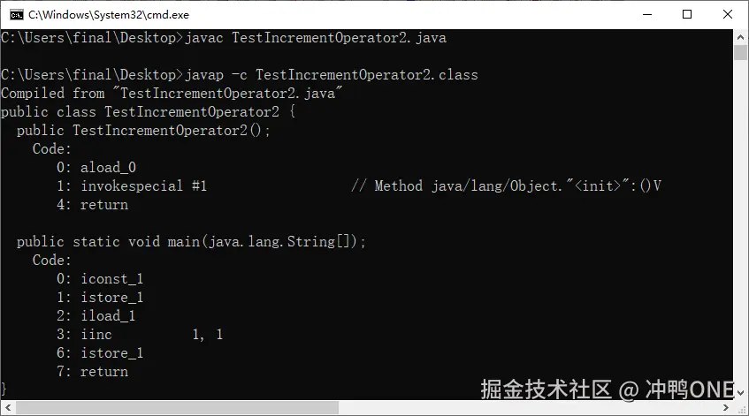Click the Method java/lang/Object init comment
Viewport: 749px width, 416px height.
pos(507,186)
